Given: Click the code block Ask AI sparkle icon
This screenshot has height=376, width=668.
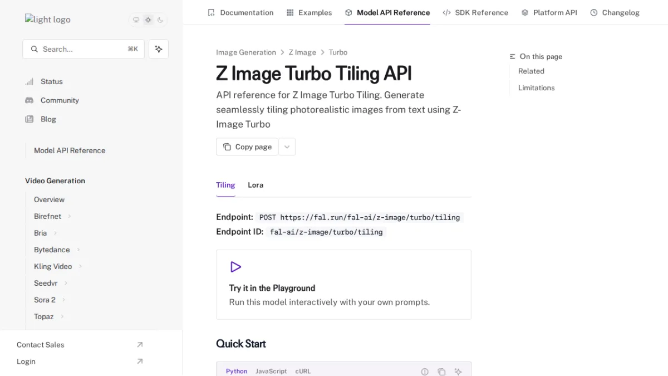Looking at the screenshot, I should click(458, 372).
